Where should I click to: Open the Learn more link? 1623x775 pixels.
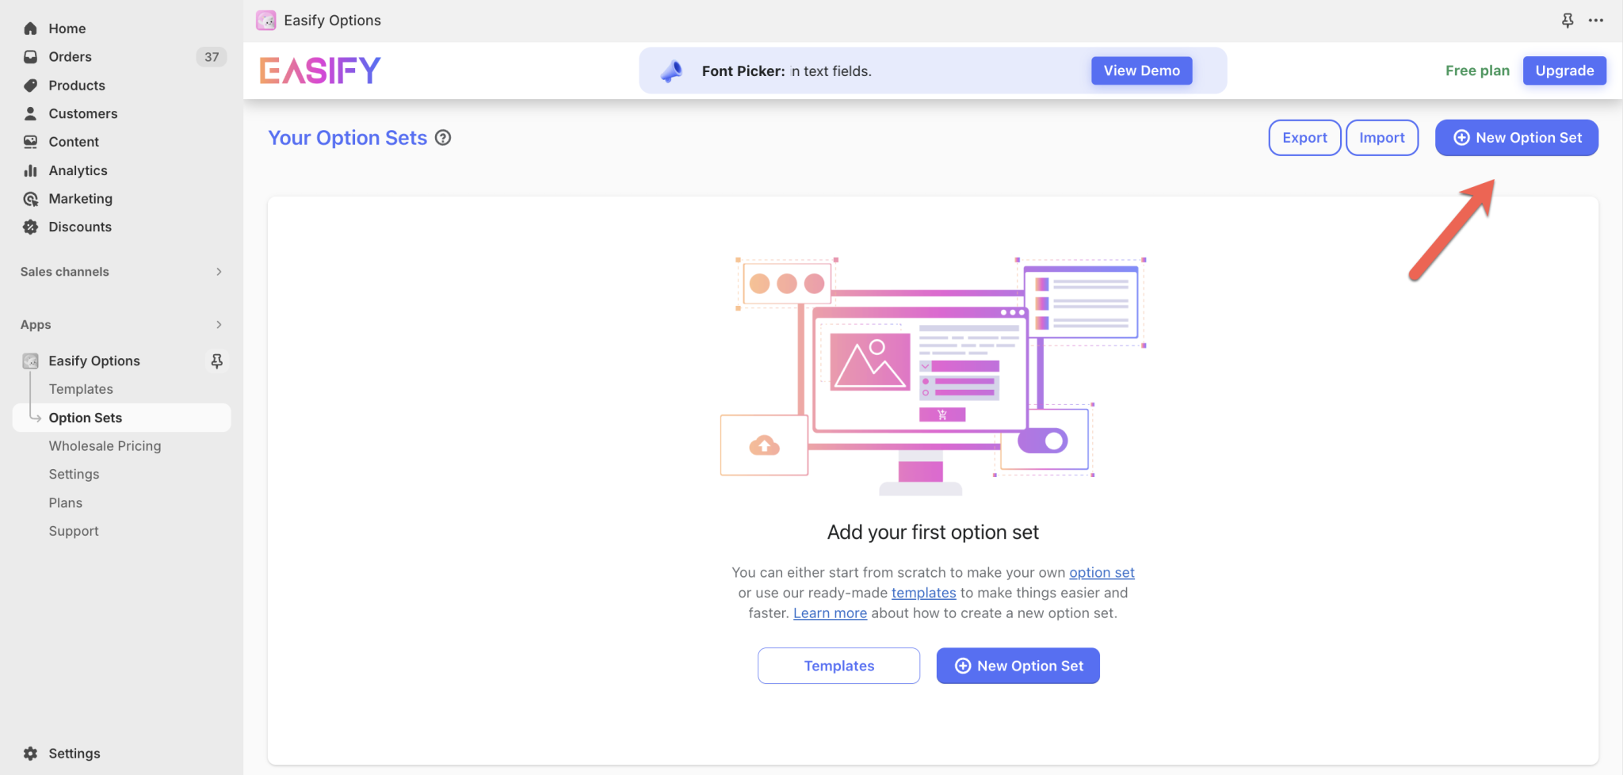(830, 613)
